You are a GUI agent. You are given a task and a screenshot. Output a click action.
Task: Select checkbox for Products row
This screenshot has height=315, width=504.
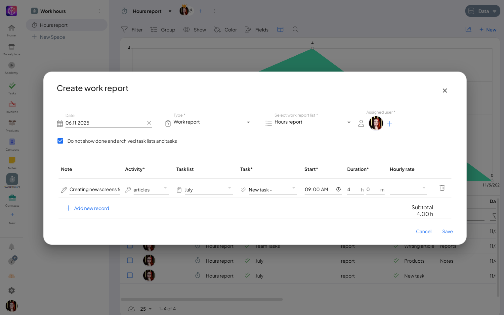[130, 261]
